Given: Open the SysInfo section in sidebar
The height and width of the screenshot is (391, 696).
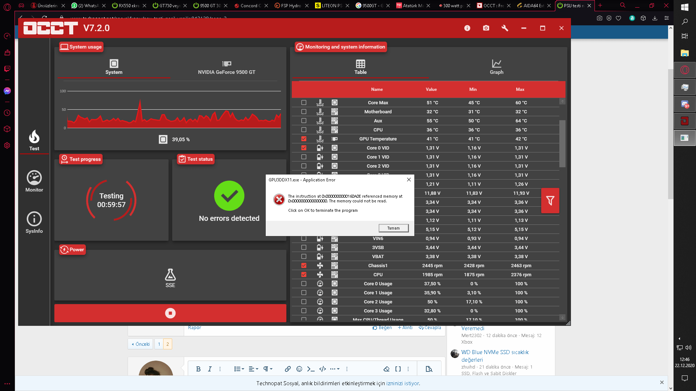Looking at the screenshot, I should 34,223.
